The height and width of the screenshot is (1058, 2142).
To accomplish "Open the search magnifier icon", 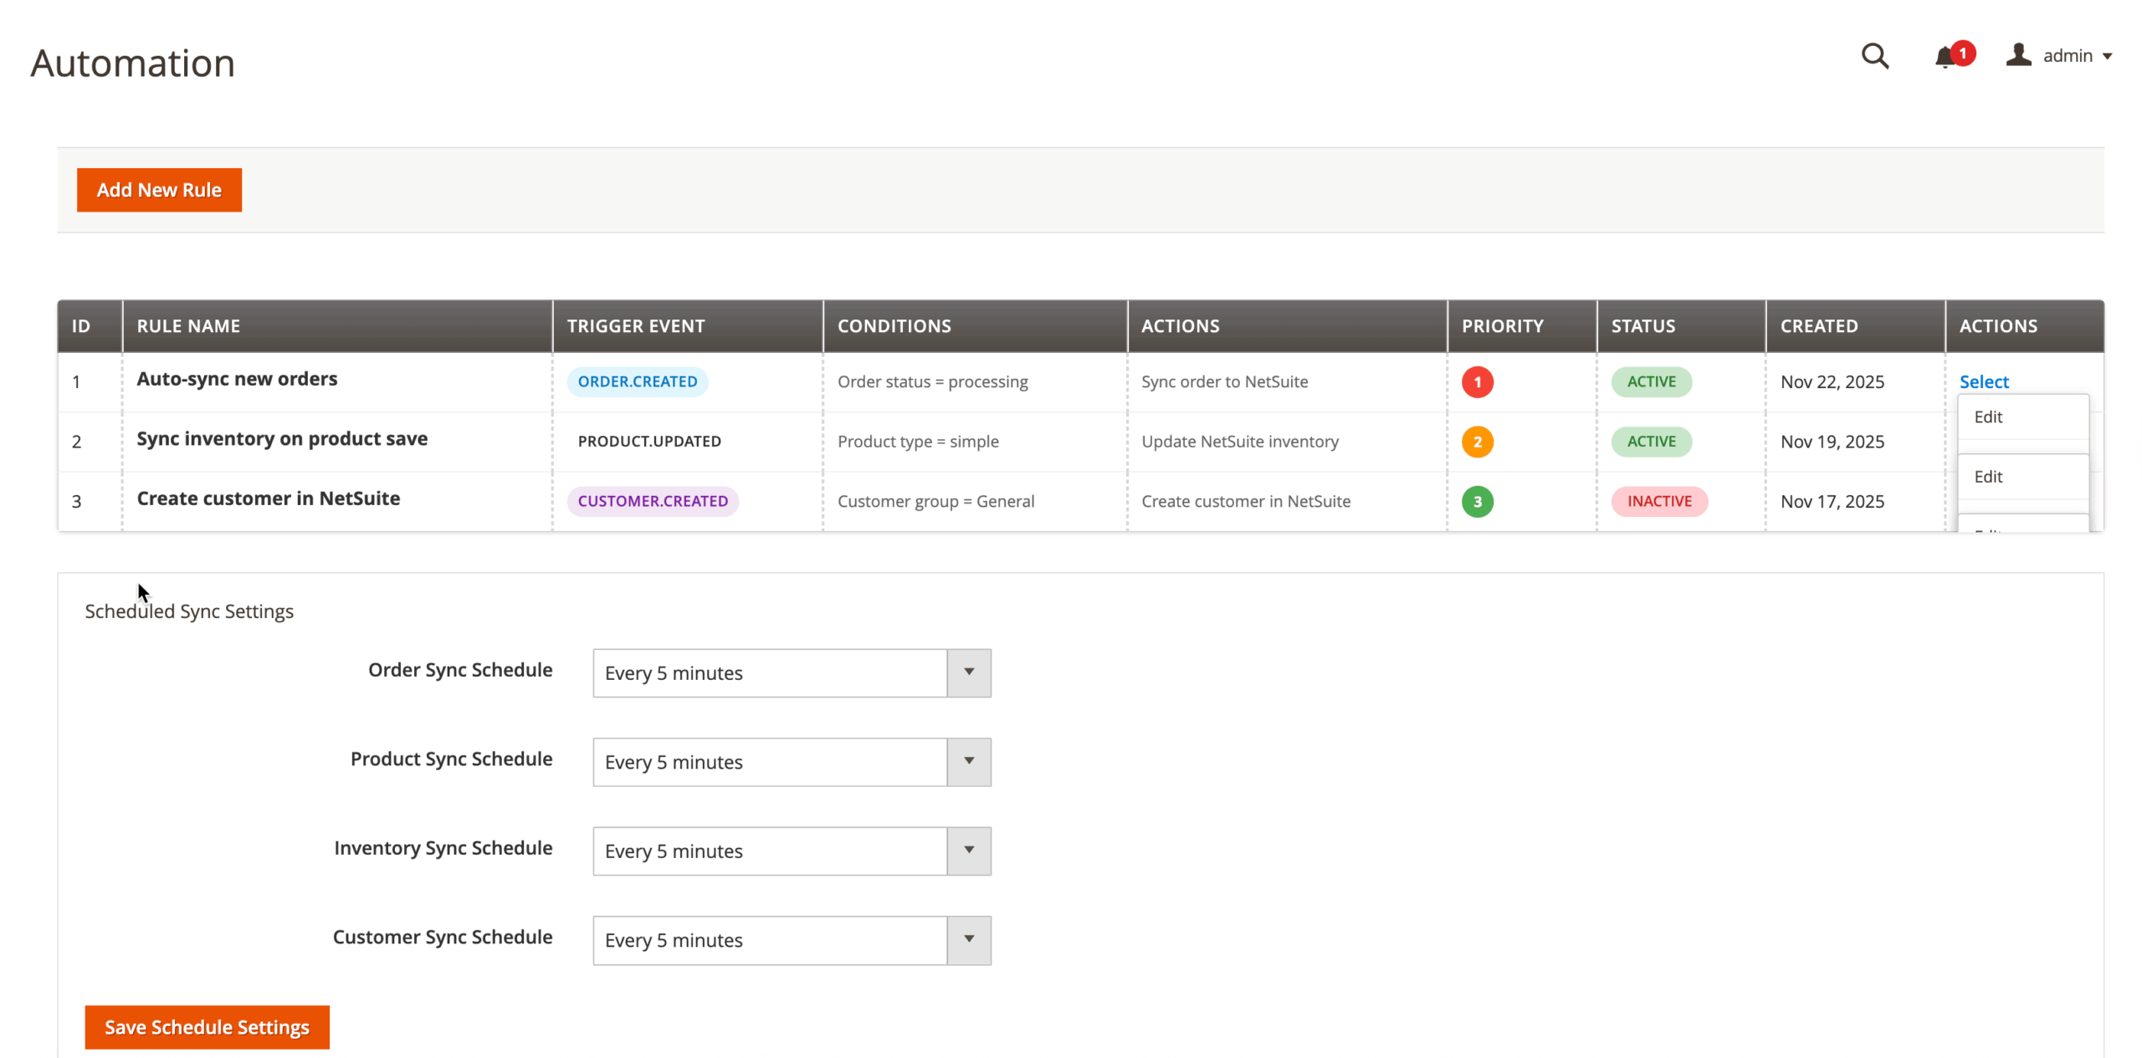I will (x=1874, y=56).
